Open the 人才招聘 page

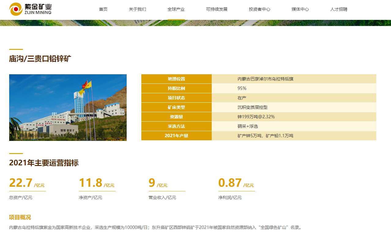point(339,9)
